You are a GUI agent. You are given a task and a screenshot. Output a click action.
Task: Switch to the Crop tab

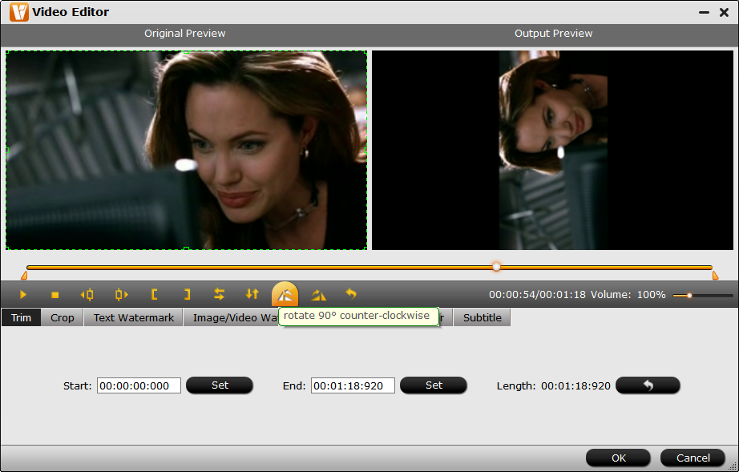62,317
